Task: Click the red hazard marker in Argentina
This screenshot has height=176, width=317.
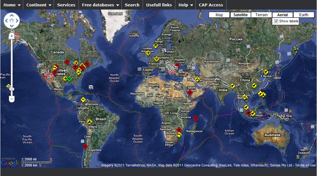Action: (x=85, y=146)
